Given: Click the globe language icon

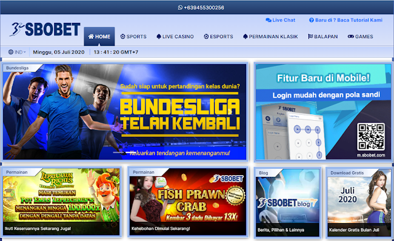Looking at the screenshot, I should point(11,52).
